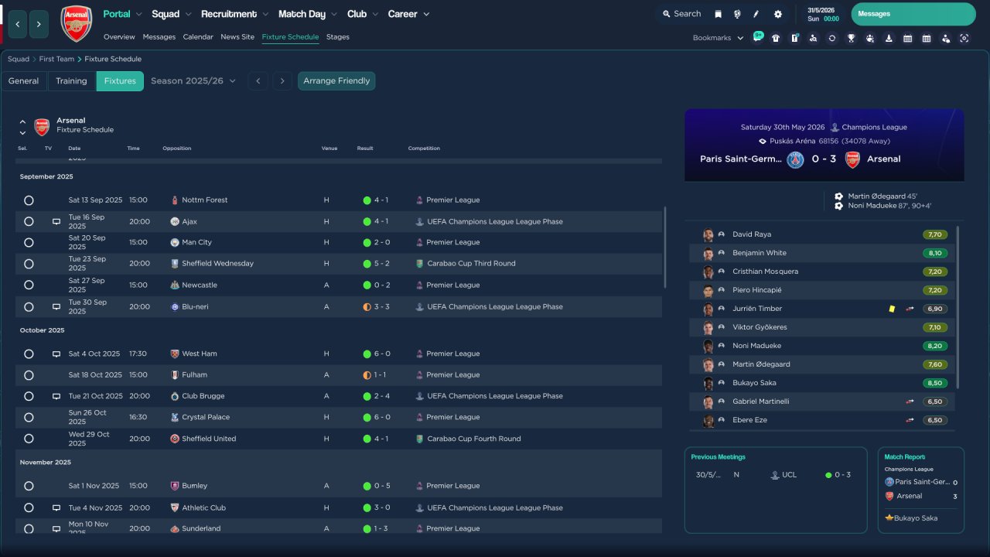Click the globe icon in top bar
This screenshot has height=557, width=990.
[x=737, y=14]
